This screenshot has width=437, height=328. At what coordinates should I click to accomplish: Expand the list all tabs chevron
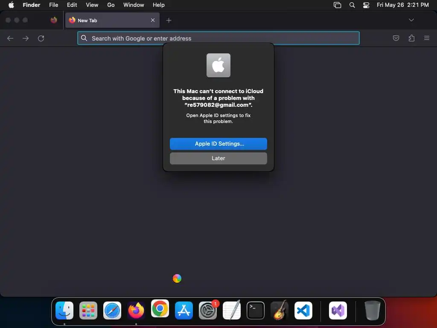click(x=411, y=20)
